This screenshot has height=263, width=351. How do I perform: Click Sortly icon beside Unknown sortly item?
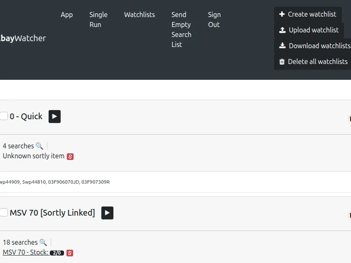tap(70, 156)
